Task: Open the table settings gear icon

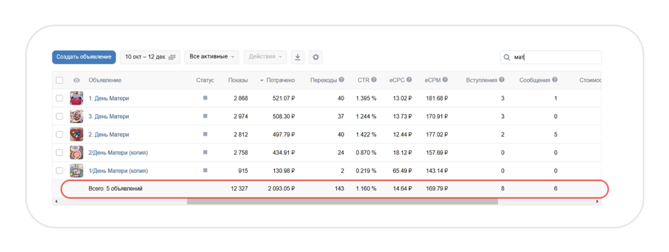Action: (x=316, y=57)
